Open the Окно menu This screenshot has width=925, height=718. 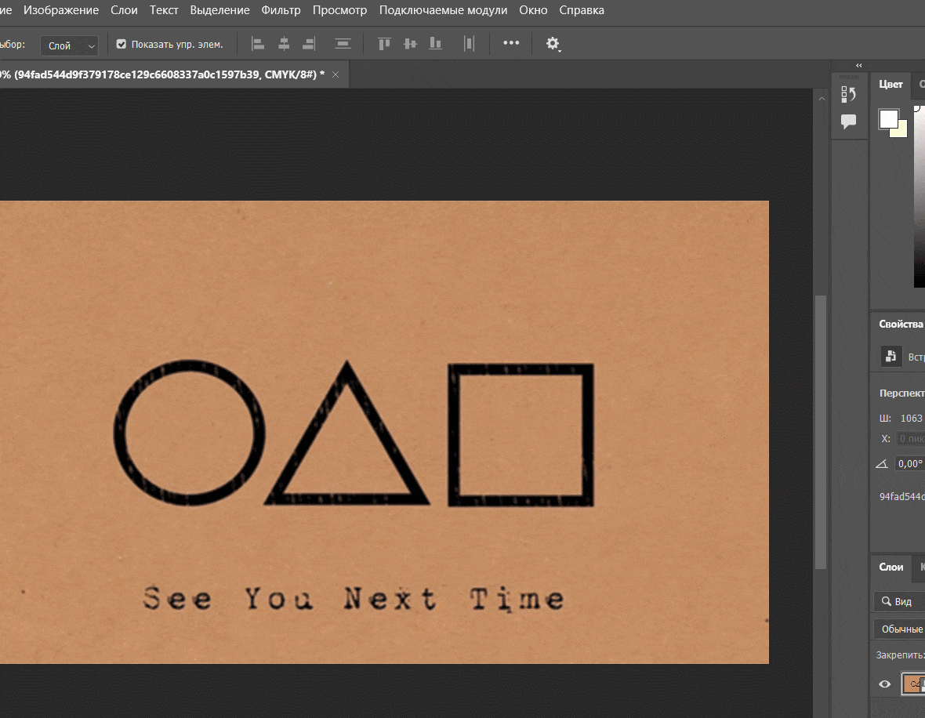[533, 10]
